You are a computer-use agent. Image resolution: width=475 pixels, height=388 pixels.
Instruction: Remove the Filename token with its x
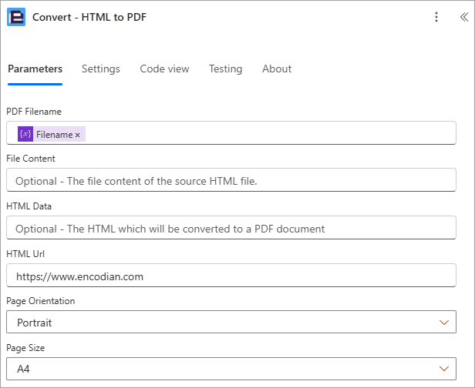point(78,135)
